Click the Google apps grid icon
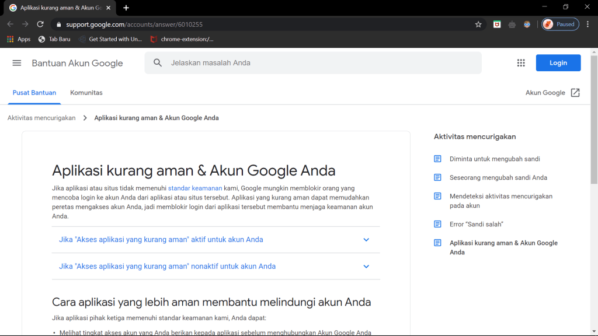598x336 pixels. (x=521, y=63)
